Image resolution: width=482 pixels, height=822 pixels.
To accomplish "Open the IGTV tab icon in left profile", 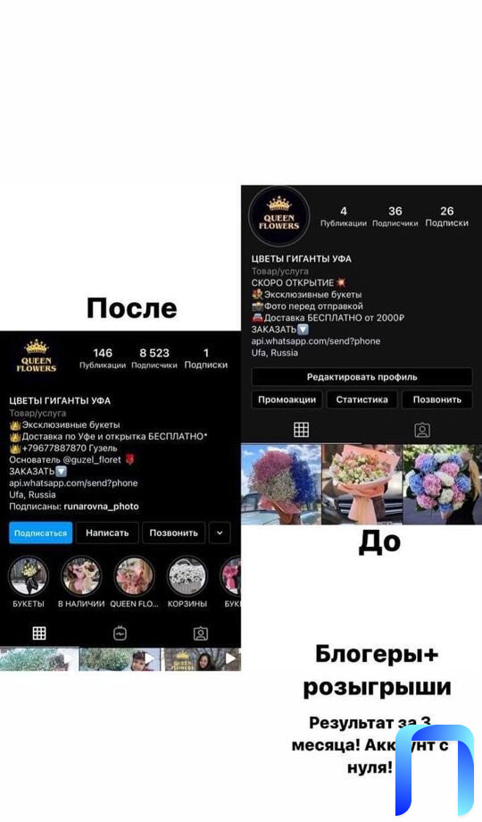I will click(x=120, y=633).
